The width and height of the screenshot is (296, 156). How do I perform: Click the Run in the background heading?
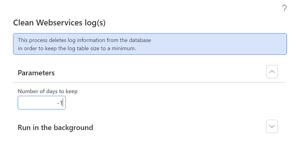coord(55,128)
